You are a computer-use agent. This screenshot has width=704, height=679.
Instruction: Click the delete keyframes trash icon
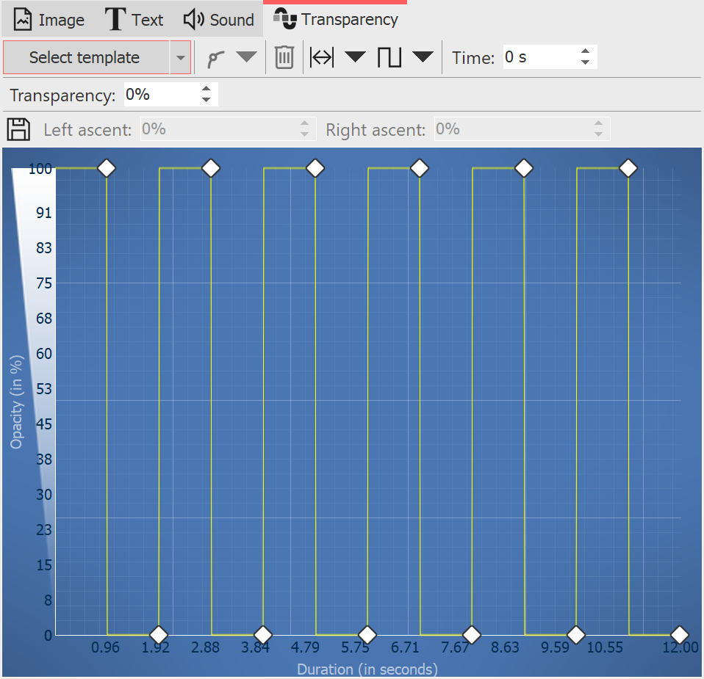(284, 57)
